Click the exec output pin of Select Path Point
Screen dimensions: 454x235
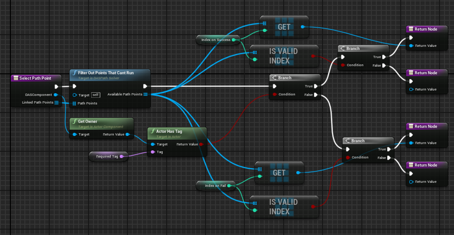click(x=56, y=86)
